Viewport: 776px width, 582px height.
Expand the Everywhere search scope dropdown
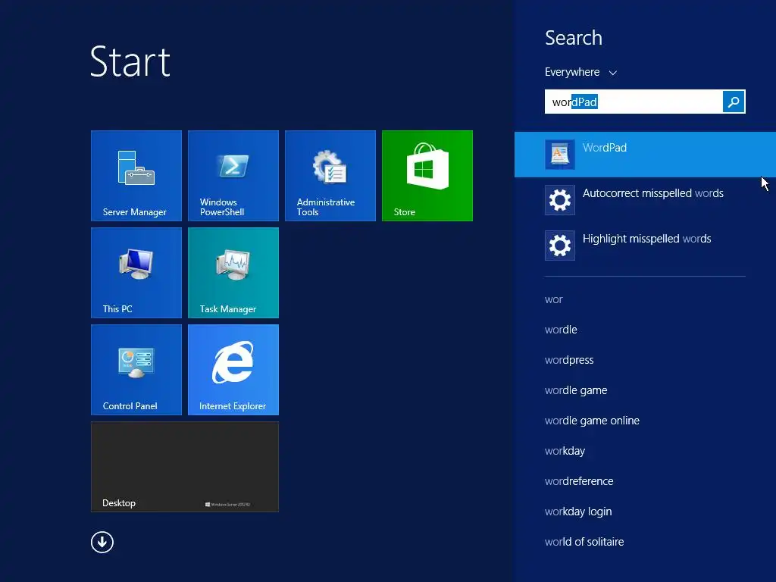(580, 72)
